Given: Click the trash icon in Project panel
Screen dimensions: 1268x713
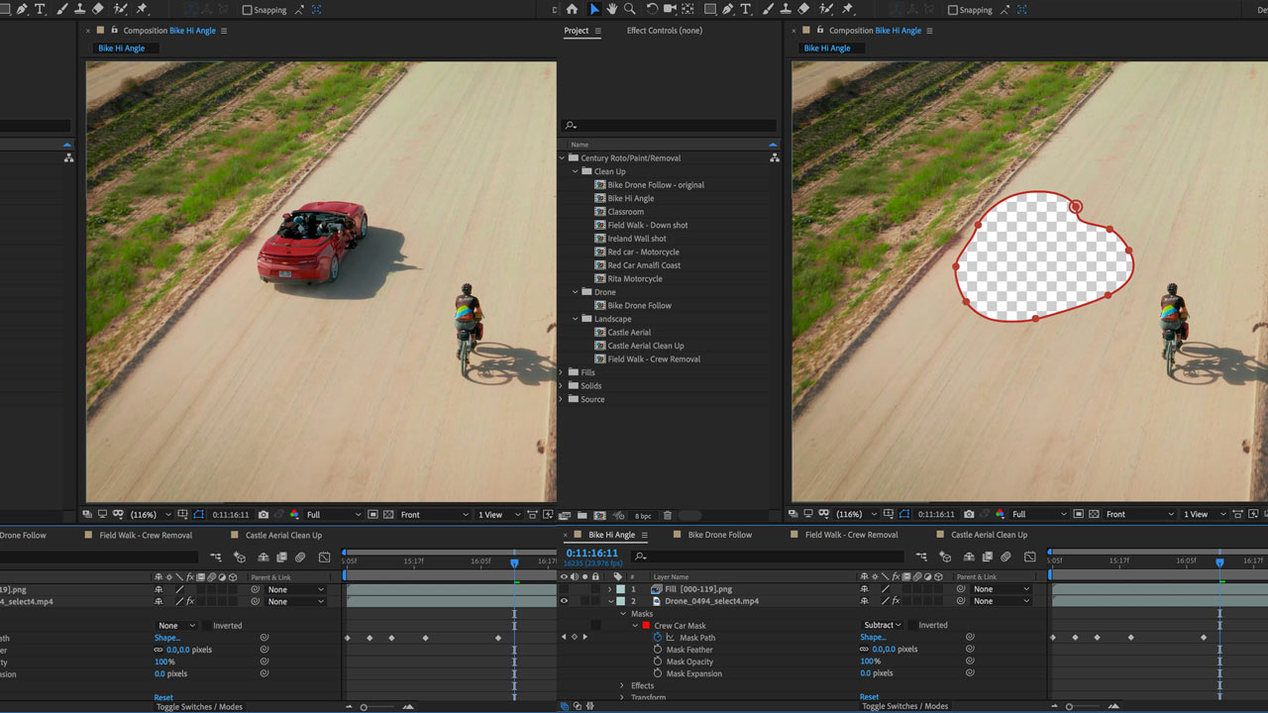Looking at the screenshot, I should (x=668, y=516).
